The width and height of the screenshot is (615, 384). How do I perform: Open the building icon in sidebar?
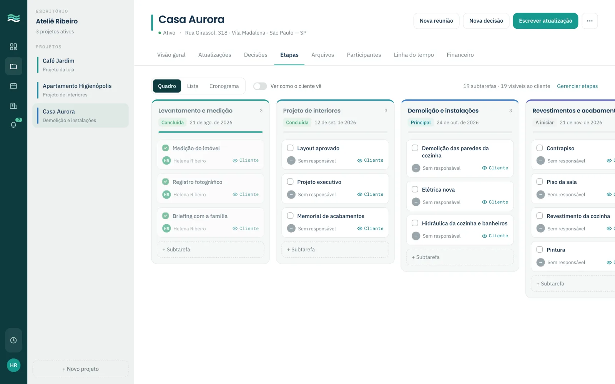point(13,106)
